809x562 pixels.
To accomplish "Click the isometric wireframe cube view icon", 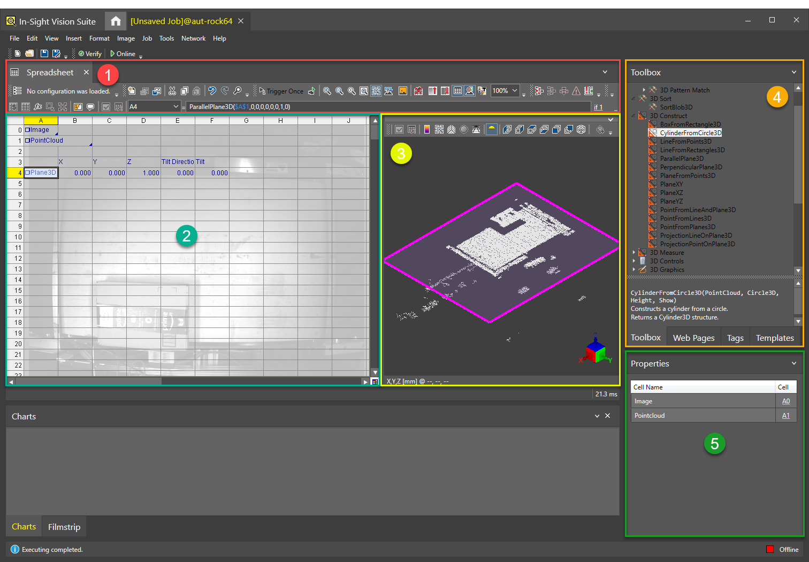I will [x=581, y=129].
